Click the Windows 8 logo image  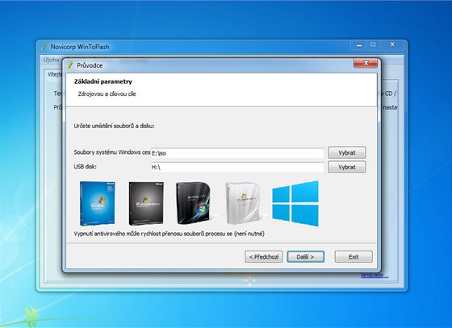pos(295,203)
